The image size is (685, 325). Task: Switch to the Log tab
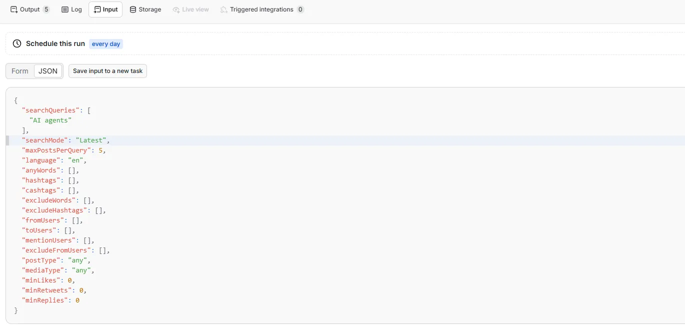pyautogui.click(x=71, y=9)
